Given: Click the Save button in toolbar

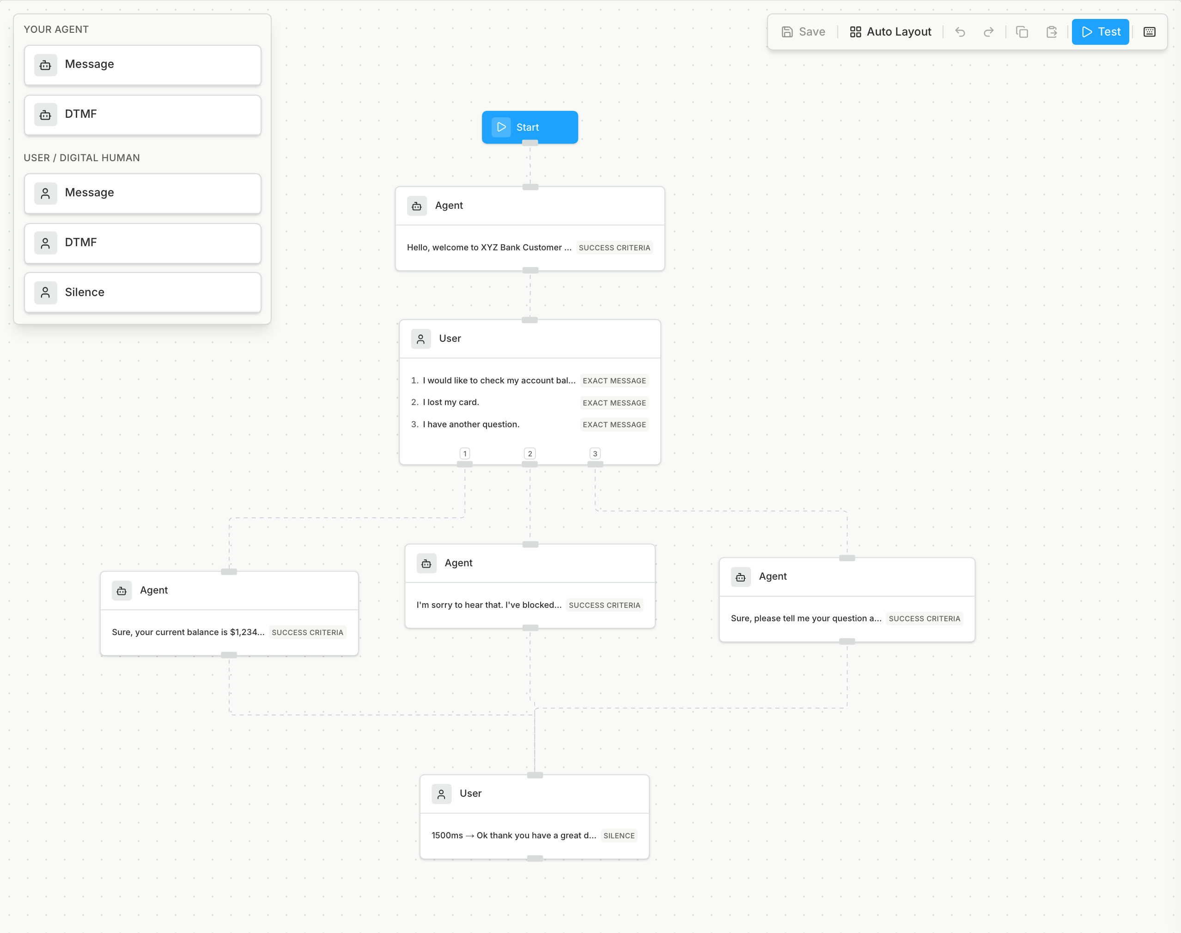Looking at the screenshot, I should (x=803, y=32).
